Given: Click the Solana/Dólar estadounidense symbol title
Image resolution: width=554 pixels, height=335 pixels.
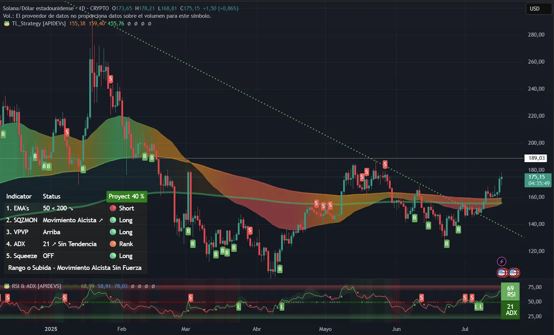Looking at the screenshot, I should point(38,8).
